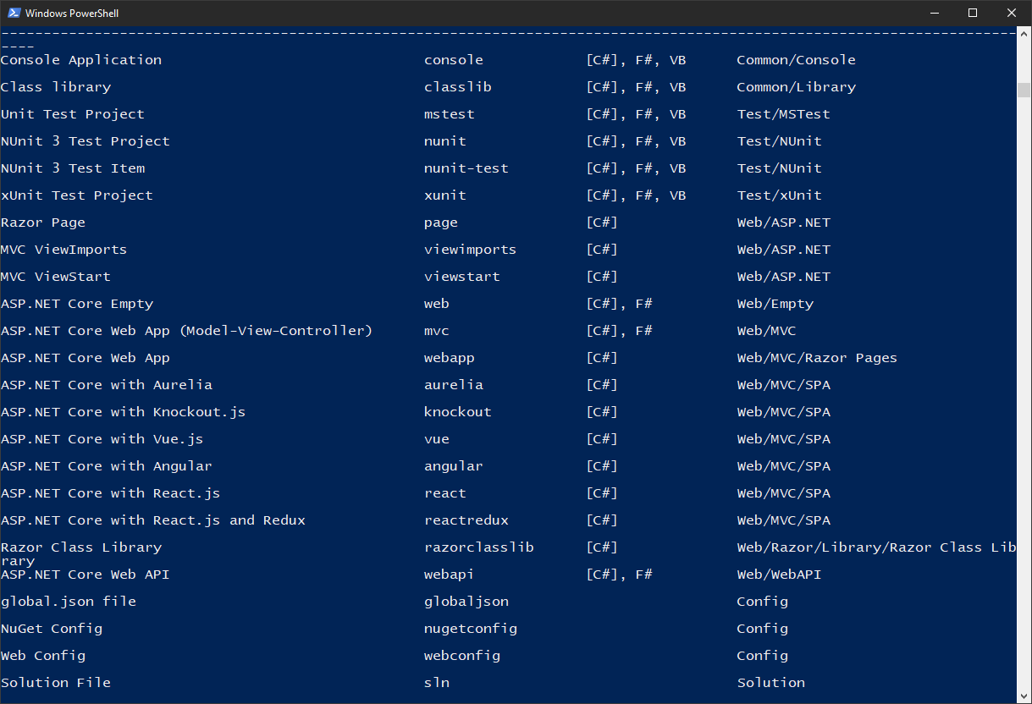Minimize the Windows PowerShell window

pyautogui.click(x=934, y=13)
